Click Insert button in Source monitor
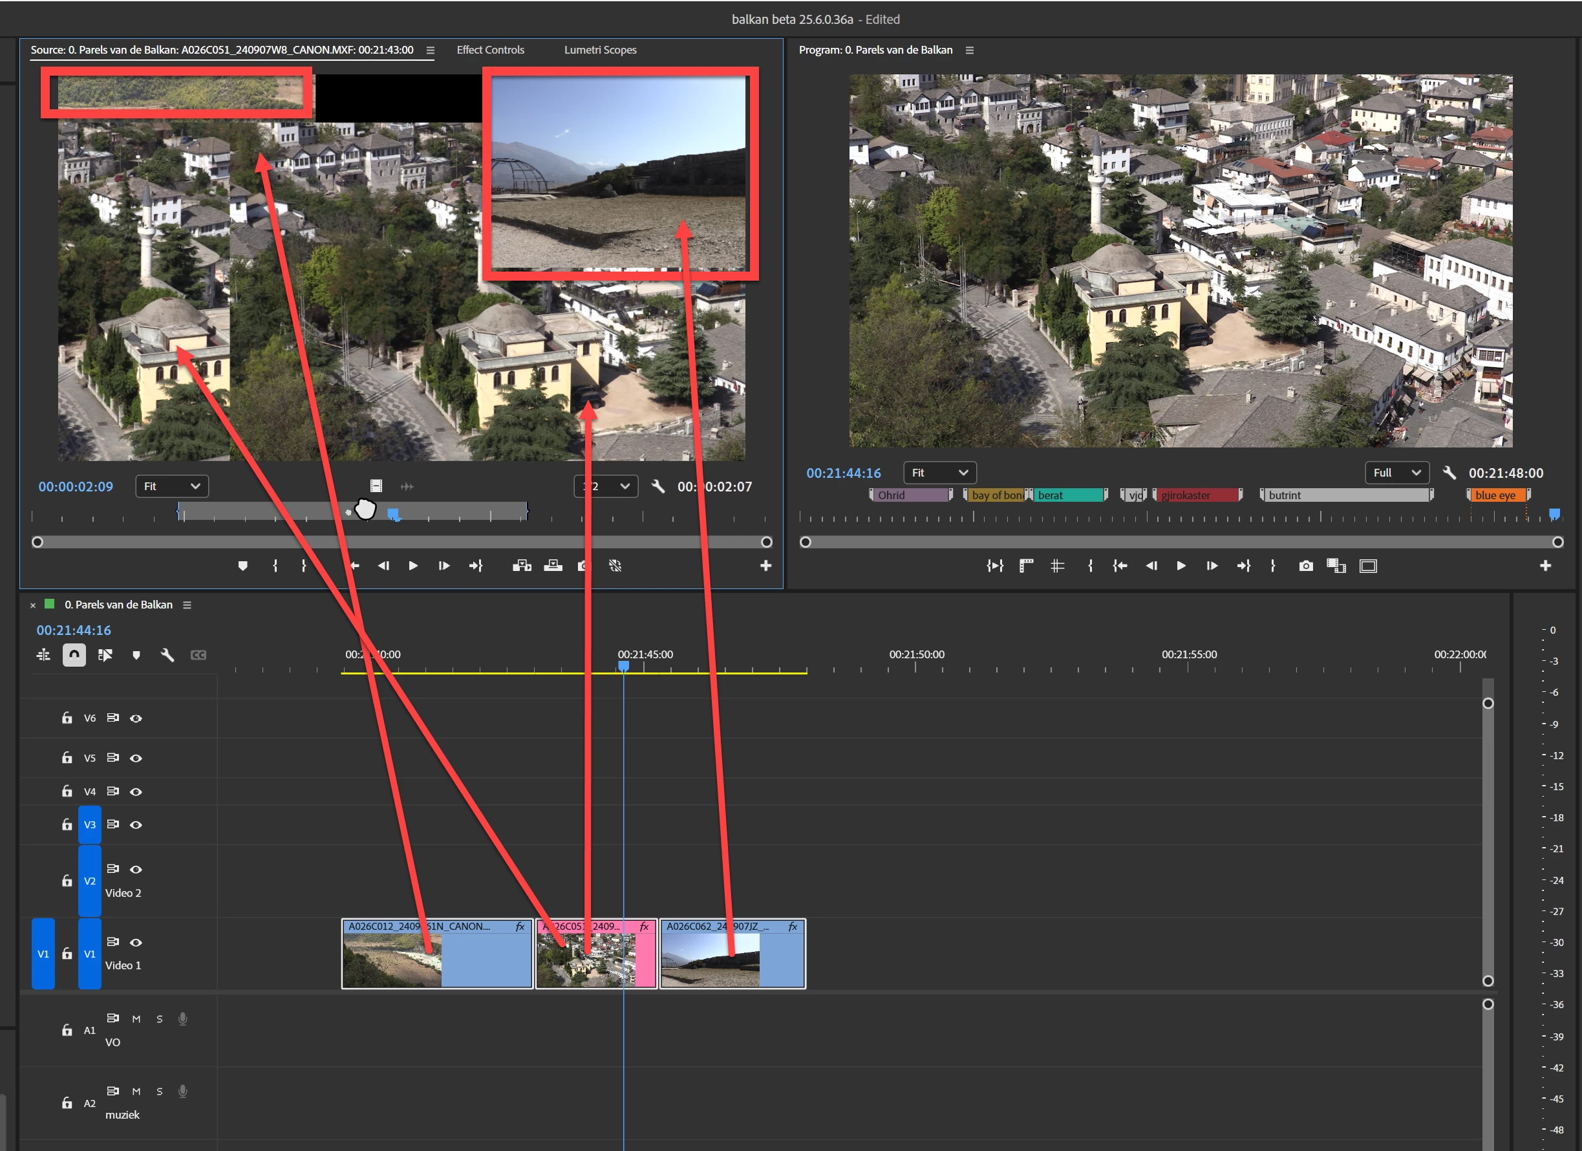The height and width of the screenshot is (1151, 1582). click(x=522, y=566)
